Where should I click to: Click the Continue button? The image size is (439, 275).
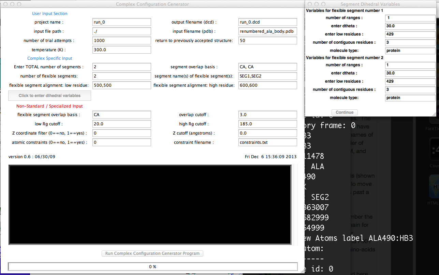(345, 112)
